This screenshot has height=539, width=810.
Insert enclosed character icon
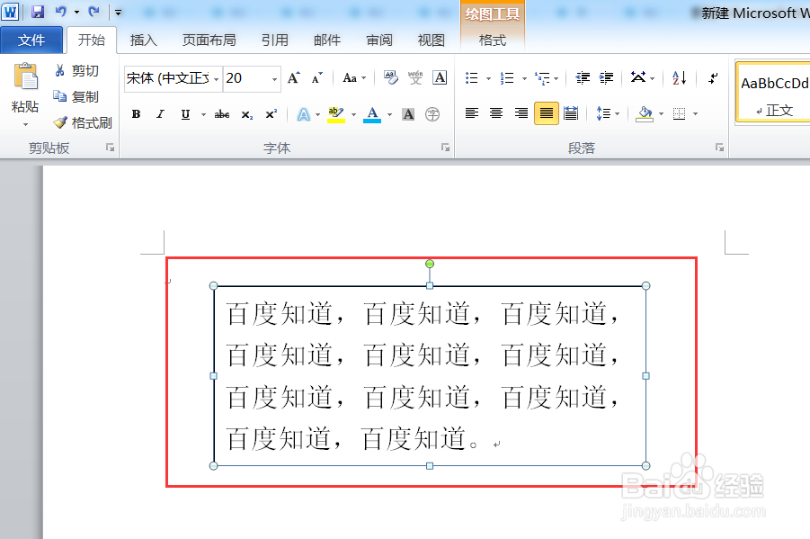point(432,114)
